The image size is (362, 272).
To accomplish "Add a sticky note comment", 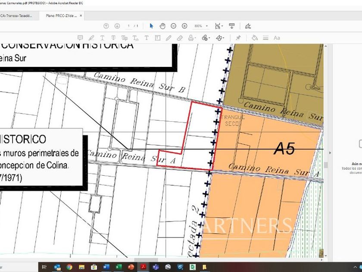I will pos(80,38).
